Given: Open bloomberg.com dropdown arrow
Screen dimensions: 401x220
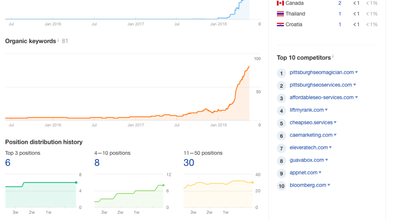Looking at the screenshot, I should click(x=329, y=185).
